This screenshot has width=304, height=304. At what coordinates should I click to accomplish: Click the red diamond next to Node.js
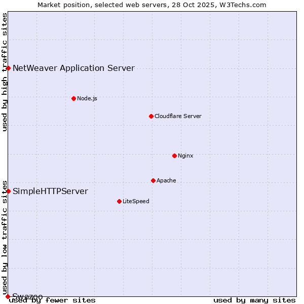73,98
